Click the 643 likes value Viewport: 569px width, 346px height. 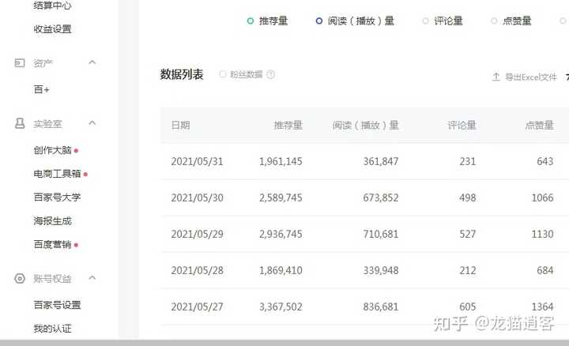click(x=545, y=161)
